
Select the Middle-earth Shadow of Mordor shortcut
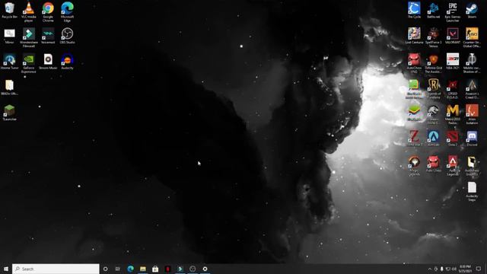click(x=472, y=63)
